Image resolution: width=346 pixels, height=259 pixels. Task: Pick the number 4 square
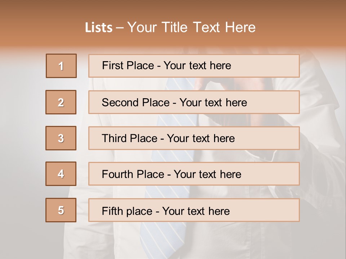pos(61,174)
